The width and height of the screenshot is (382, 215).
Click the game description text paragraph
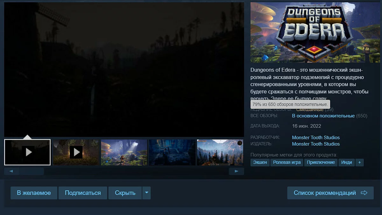click(x=309, y=84)
